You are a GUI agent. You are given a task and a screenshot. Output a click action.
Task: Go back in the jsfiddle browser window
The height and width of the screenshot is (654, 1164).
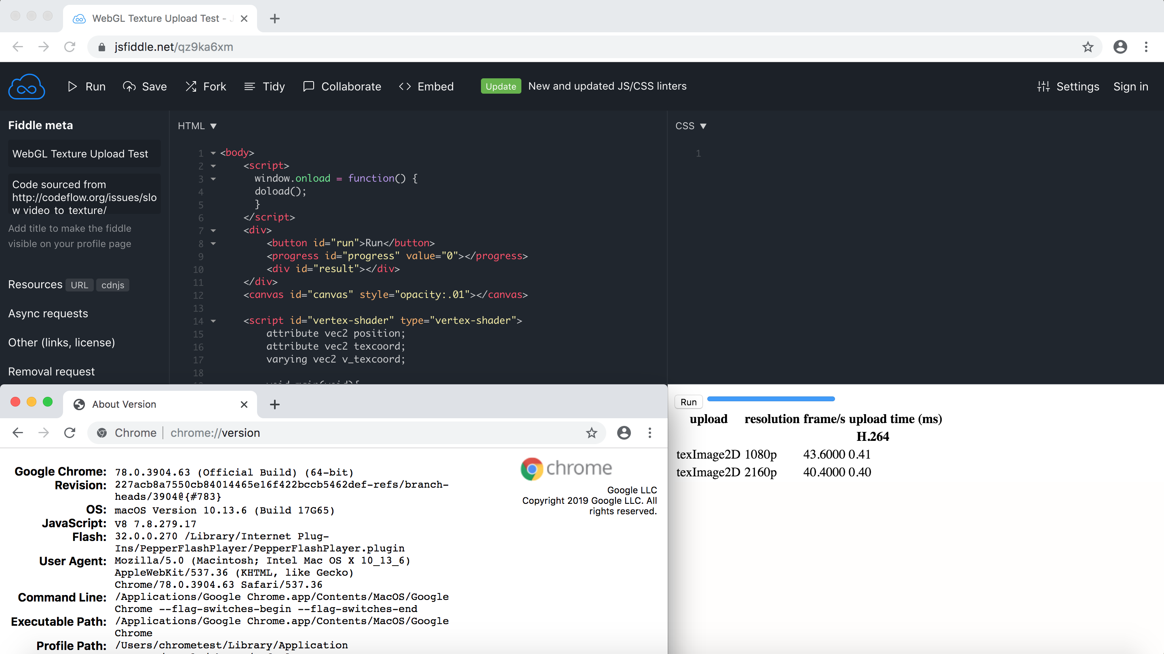click(18, 47)
